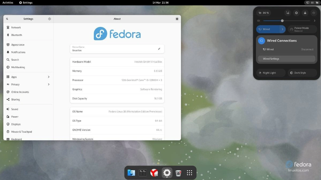Show all applications grid in dock
Viewport: 321px width, 180px height.
pos(190,173)
